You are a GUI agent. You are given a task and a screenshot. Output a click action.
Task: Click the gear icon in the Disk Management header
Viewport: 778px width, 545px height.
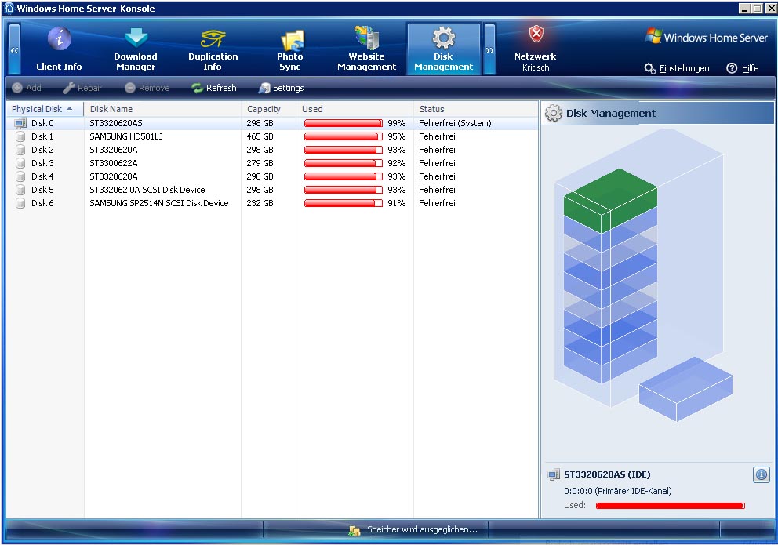point(553,114)
